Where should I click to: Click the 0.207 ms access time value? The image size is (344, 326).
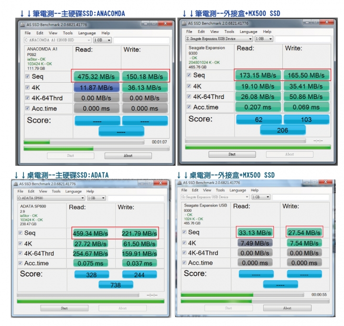(258, 107)
